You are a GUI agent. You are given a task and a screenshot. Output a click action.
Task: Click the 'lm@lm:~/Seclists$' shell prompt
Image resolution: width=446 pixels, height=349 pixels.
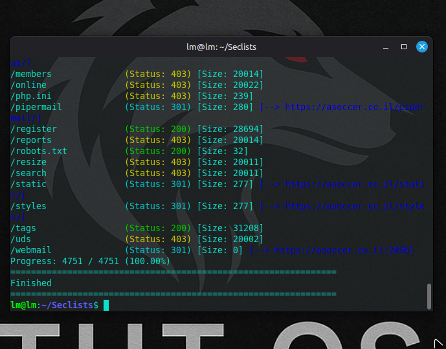click(x=54, y=305)
